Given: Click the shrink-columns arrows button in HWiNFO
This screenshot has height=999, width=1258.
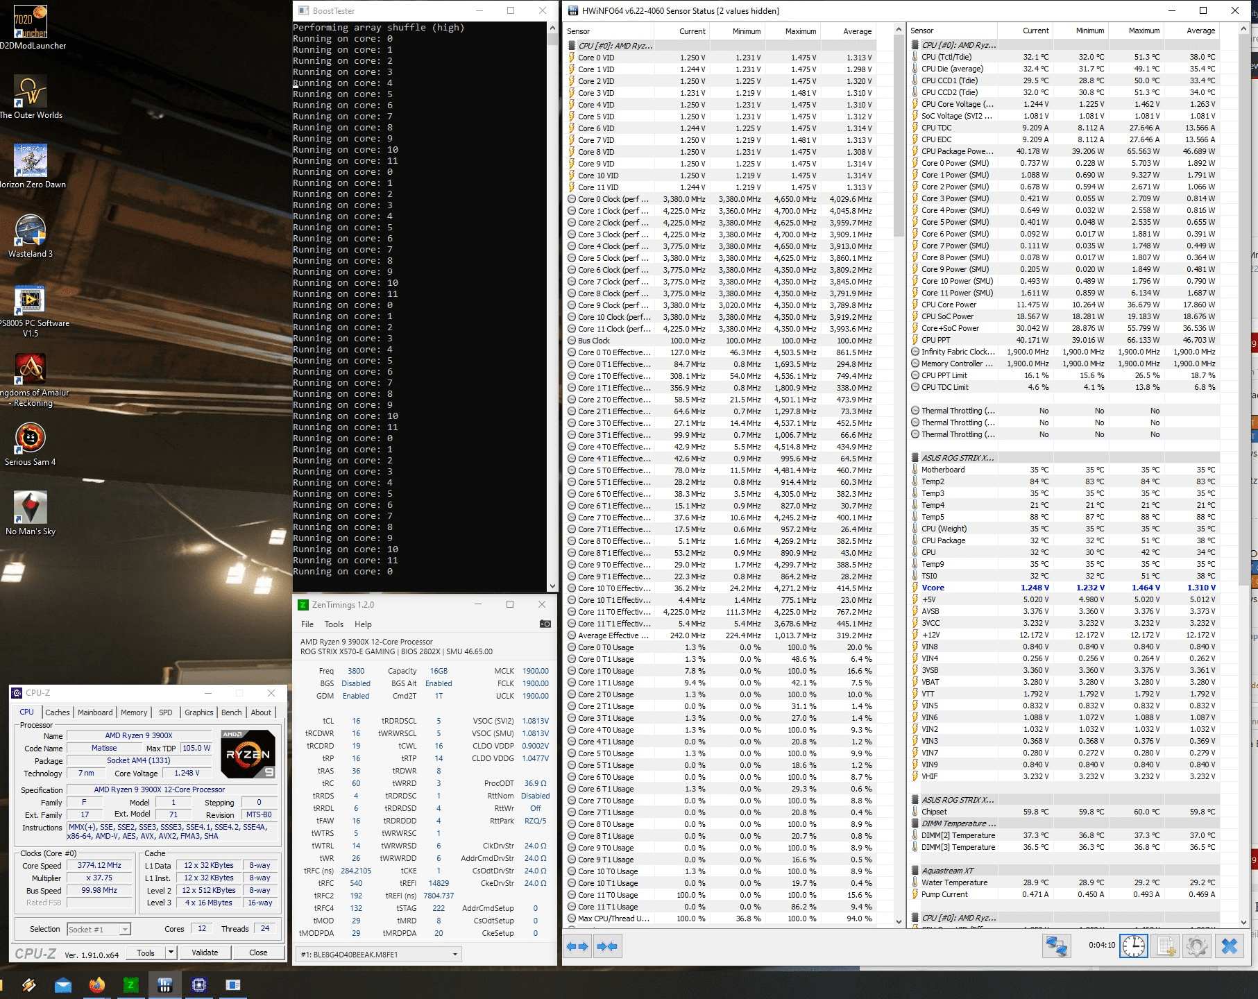Looking at the screenshot, I should (x=607, y=946).
